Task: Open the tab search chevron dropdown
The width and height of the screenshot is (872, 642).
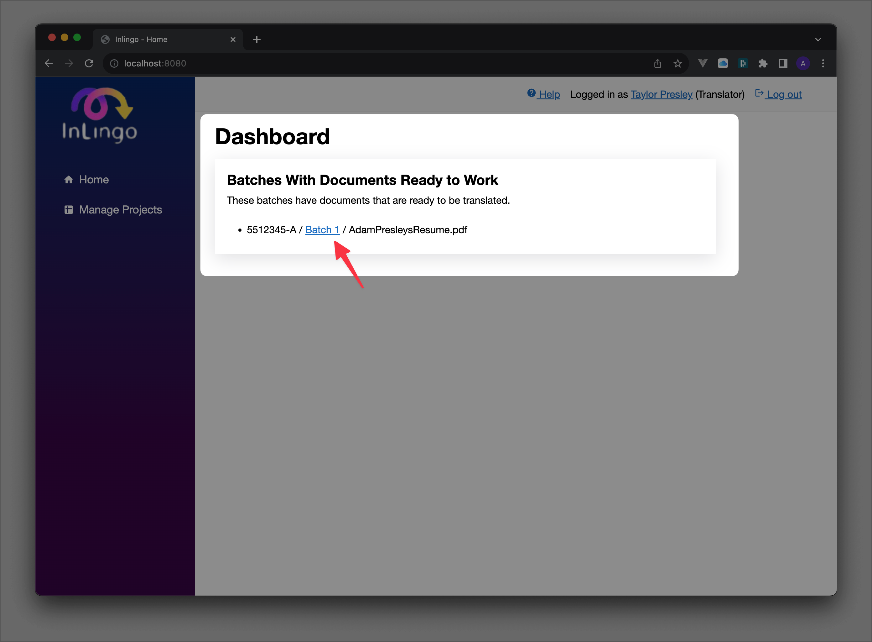Action: 818,39
